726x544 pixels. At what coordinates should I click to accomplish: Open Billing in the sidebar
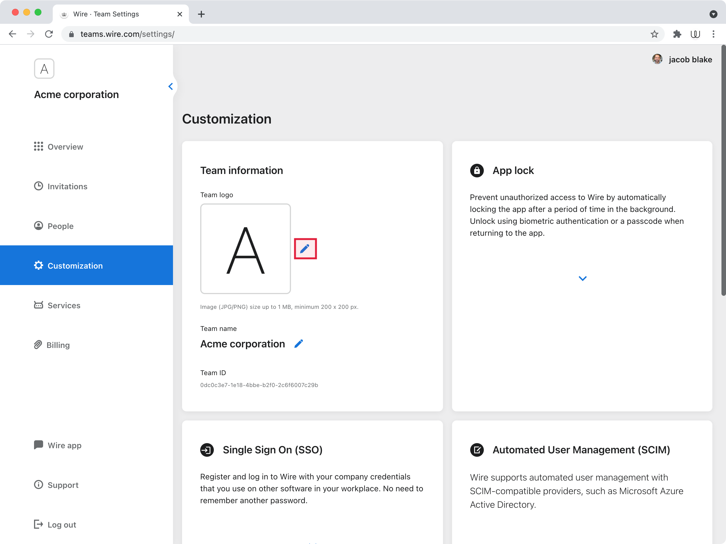[86, 345]
